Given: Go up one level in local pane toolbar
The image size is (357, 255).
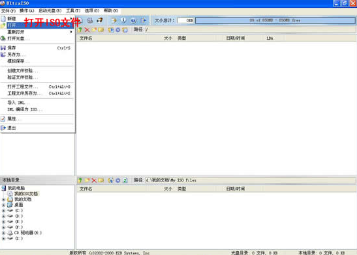Looking at the screenshot, I should (80, 180).
